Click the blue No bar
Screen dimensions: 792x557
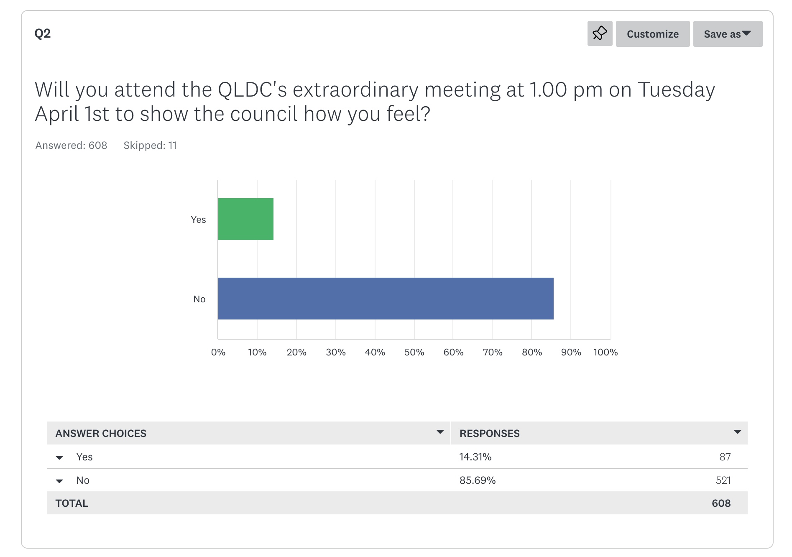click(386, 299)
